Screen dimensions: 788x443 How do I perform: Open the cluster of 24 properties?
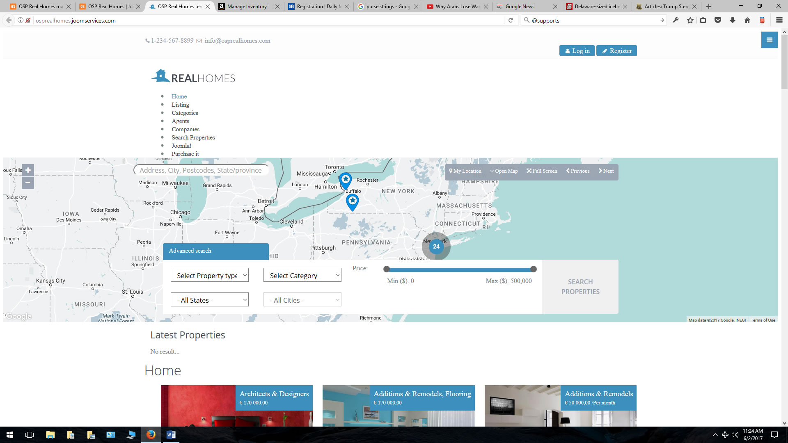point(436,247)
